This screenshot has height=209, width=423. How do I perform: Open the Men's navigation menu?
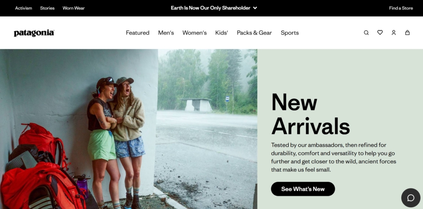point(166,33)
